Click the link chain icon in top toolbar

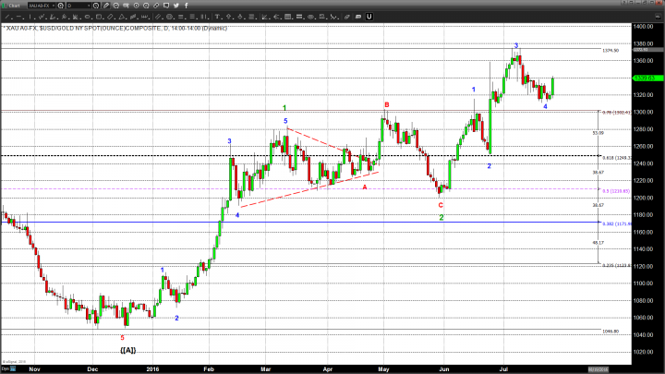(156, 6)
